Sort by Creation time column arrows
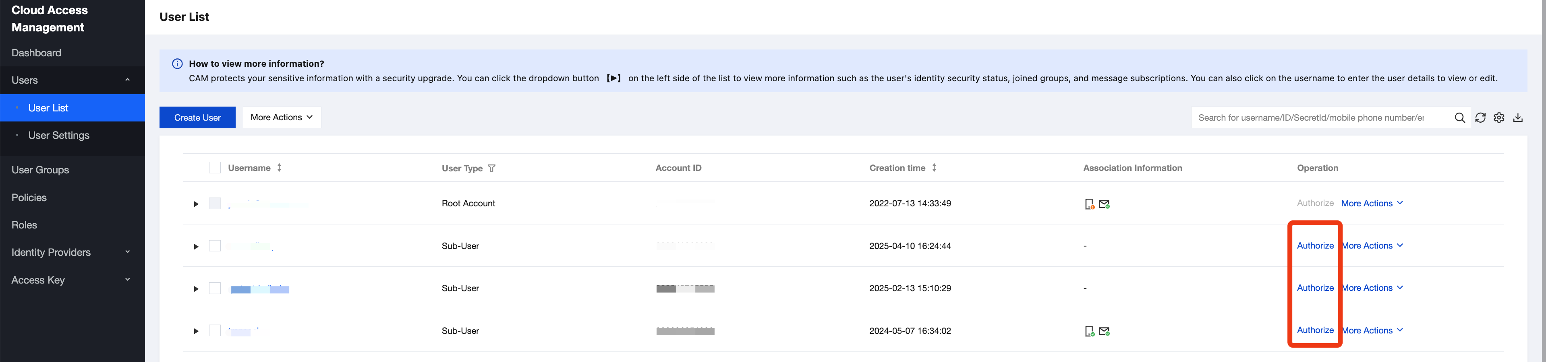Image resolution: width=1546 pixels, height=362 pixels. click(x=934, y=168)
